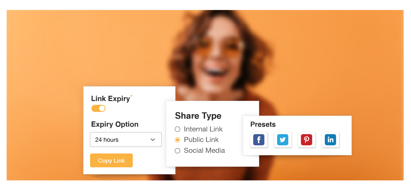Click the Link Expiry heading
The height and width of the screenshot is (191, 411).
click(x=110, y=99)
